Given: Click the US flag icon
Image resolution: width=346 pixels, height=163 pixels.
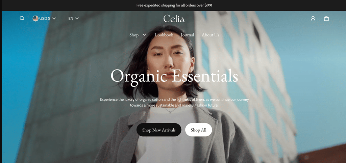Looking at the screenshot, I should pos(35,19).
